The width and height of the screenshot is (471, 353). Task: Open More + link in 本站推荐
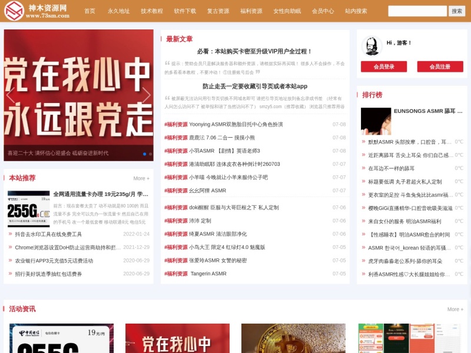(141, 178)
